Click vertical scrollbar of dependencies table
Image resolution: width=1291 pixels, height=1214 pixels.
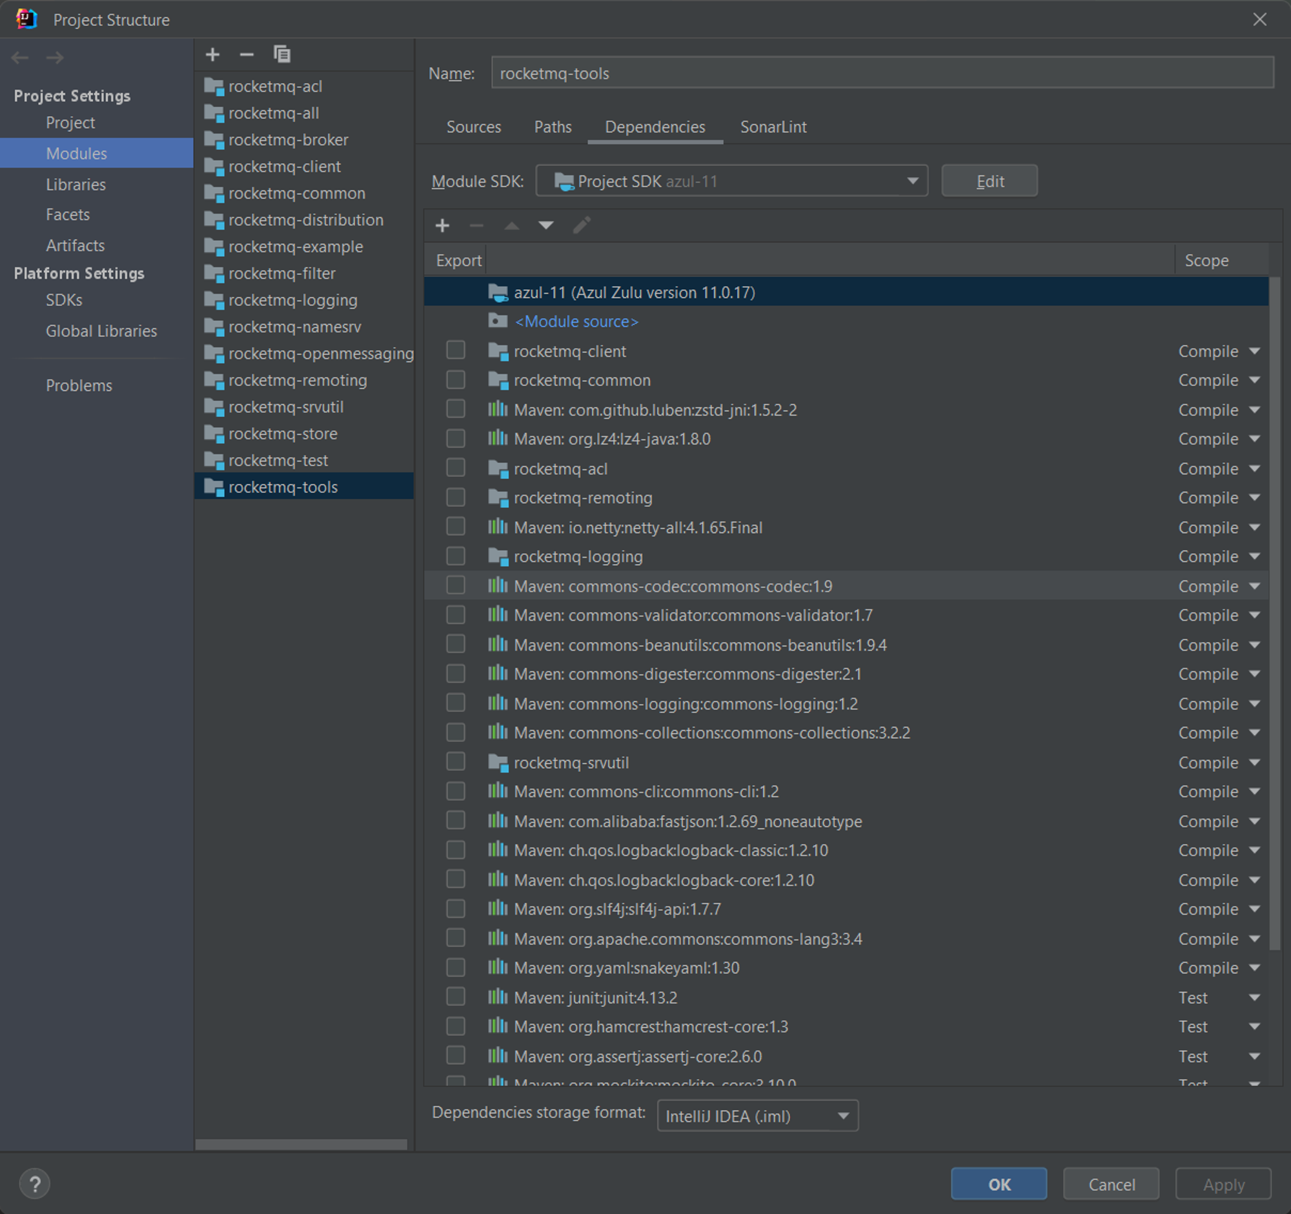tap(1276, 614)
